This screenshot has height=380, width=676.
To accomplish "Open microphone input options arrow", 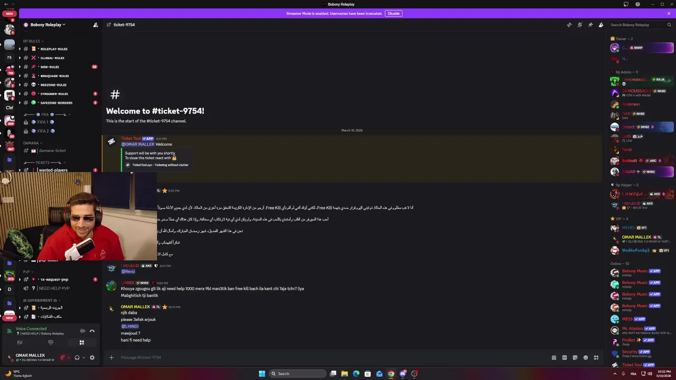I will click(x=68, y=357).
